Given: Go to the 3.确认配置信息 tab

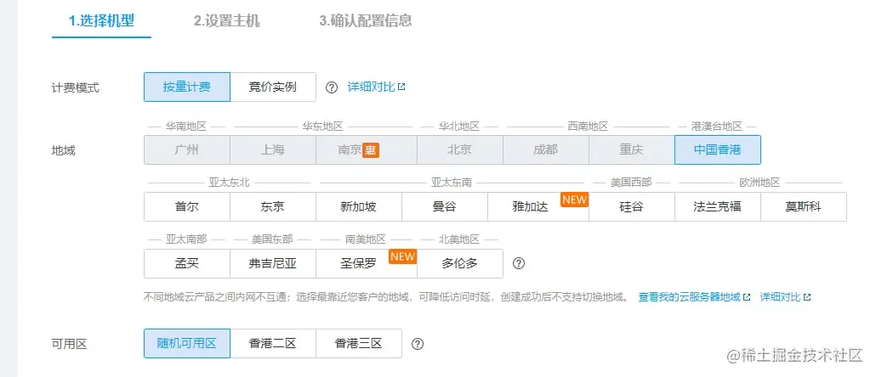Looking at the screenshot, I should tap(366, 21).
